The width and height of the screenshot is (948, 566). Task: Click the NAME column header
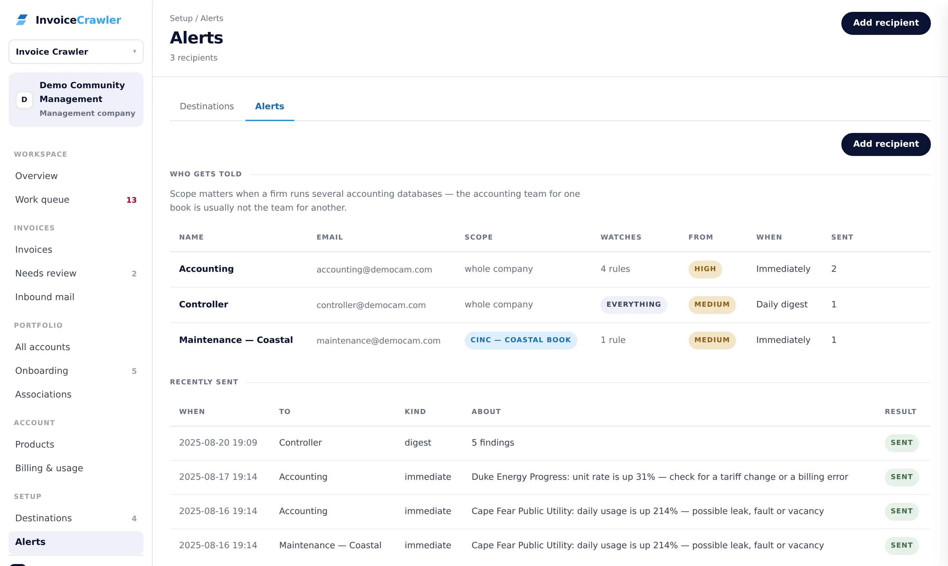coord(191,237)
